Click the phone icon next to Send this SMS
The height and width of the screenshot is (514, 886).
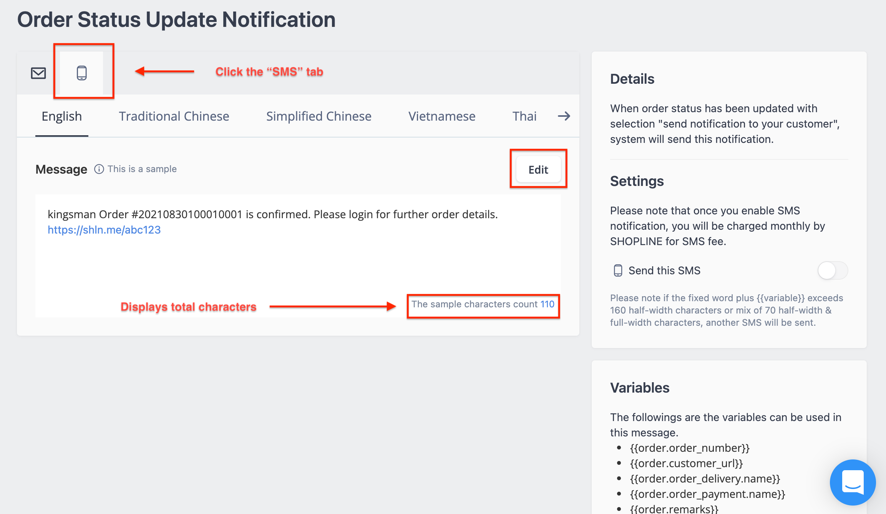618,270
